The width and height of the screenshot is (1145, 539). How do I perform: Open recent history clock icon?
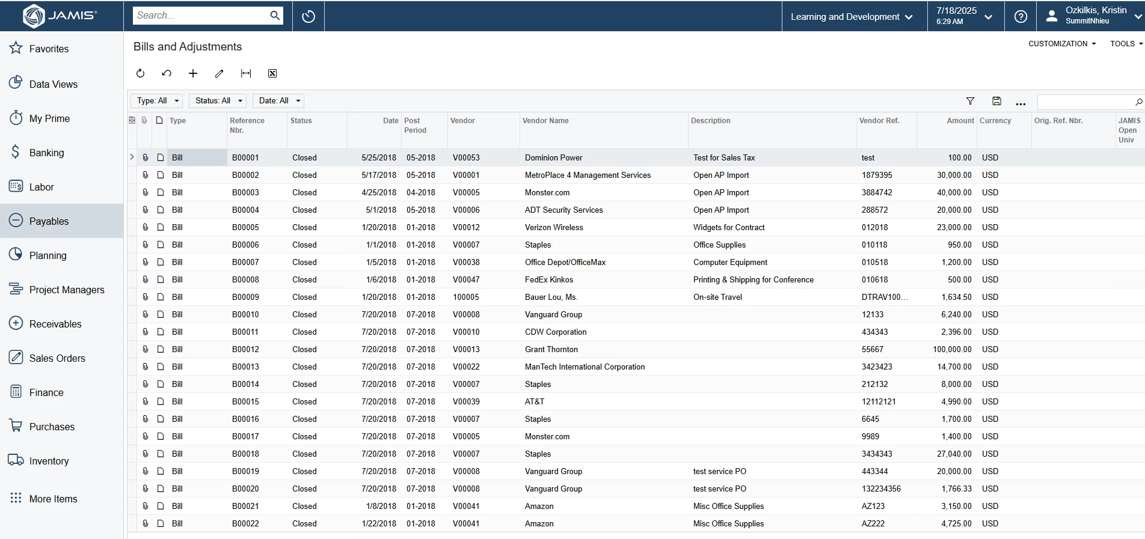(309, 16)
